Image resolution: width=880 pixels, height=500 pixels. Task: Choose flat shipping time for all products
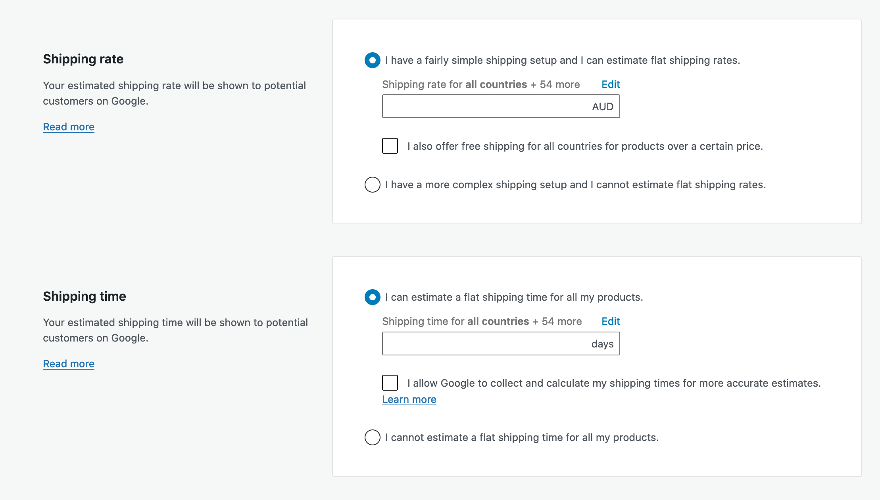click(x=372, y=297)
